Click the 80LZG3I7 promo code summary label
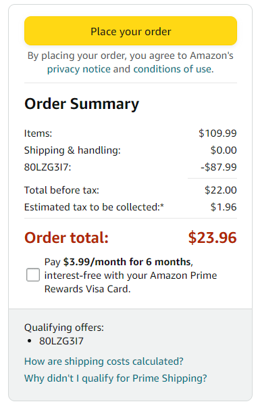Viewport: 258px width, 406px height. pos(47,167)
